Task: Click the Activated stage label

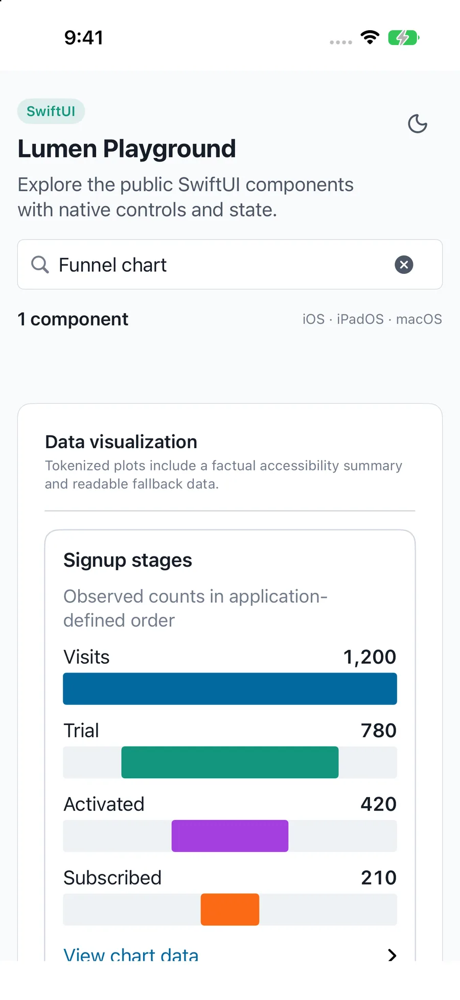Action: pos(104,804)
